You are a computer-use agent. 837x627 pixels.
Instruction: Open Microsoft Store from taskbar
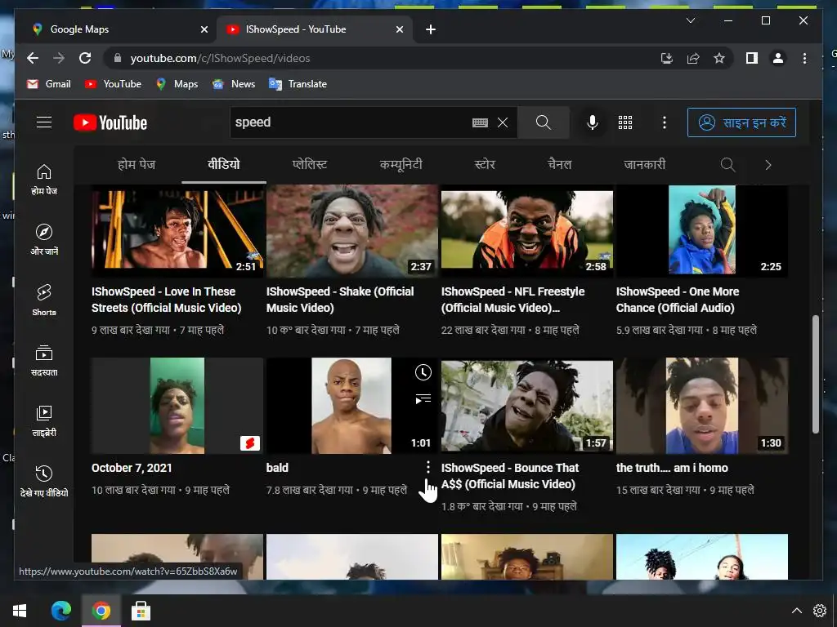[141, 611]
